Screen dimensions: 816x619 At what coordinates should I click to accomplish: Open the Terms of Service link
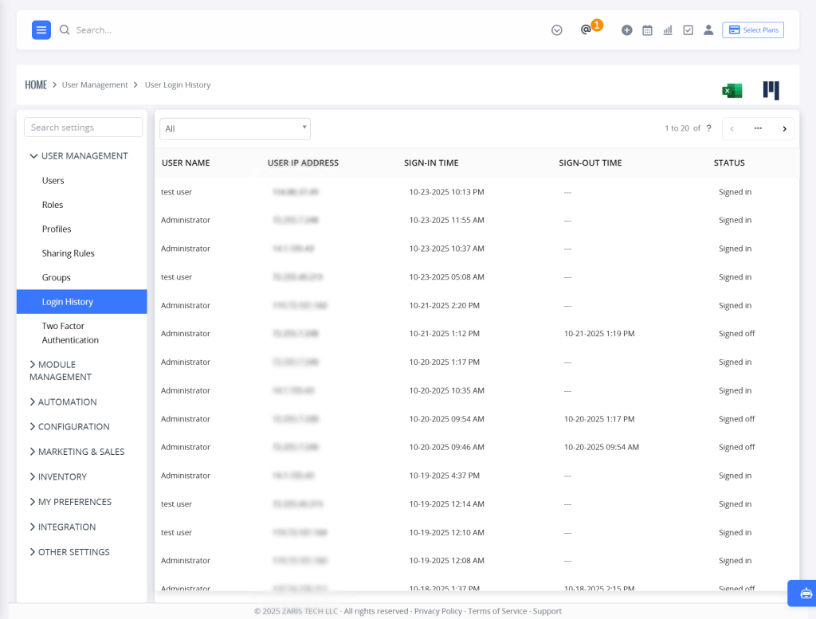pyautogui.click(x=497, y=611)
